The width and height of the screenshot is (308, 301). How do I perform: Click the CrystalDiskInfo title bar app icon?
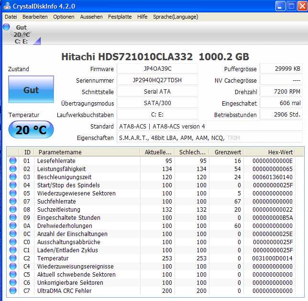[7, 6]
